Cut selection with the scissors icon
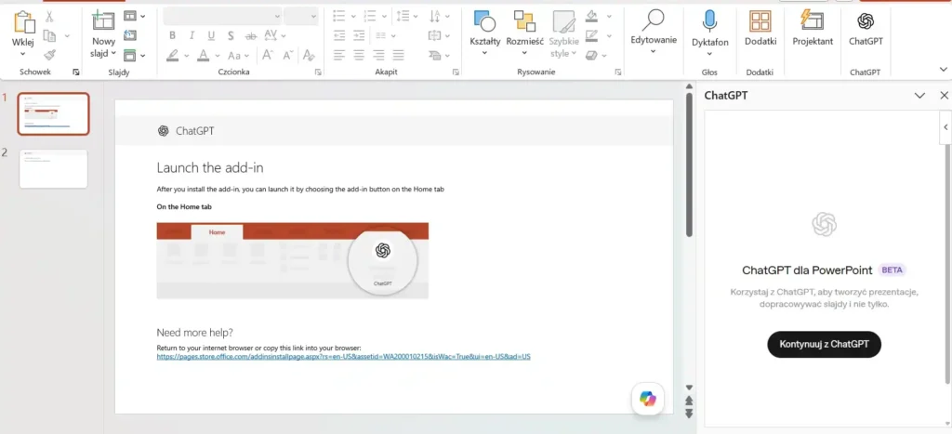 point(50,17)
